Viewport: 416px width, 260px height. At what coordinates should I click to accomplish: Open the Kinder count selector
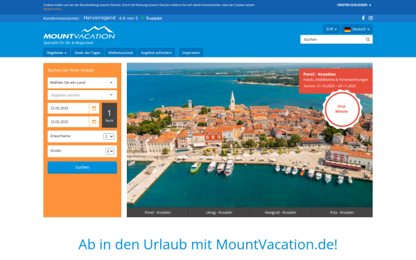(110, 151)
